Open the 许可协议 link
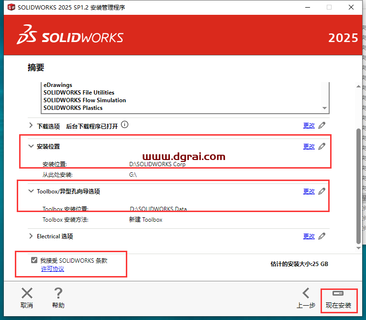Image resolution: width=366 pixels, height=320 pixels. 53,269
